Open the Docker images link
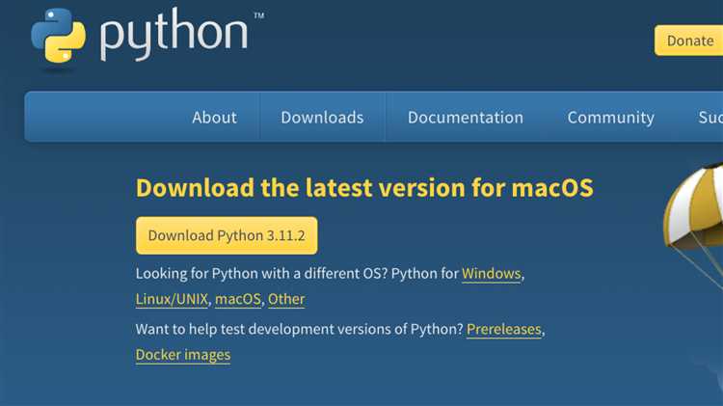The height and width of the screenshot is (406, 723). [x=183, y=355]
